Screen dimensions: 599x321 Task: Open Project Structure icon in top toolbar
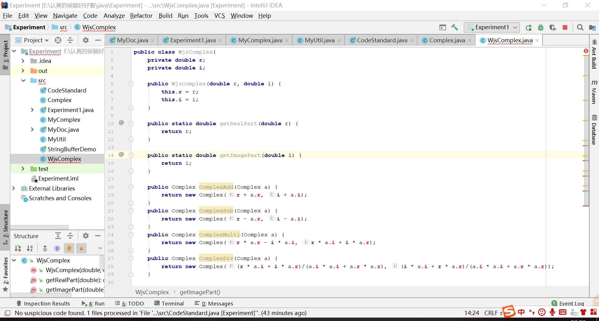click(592, 27)
